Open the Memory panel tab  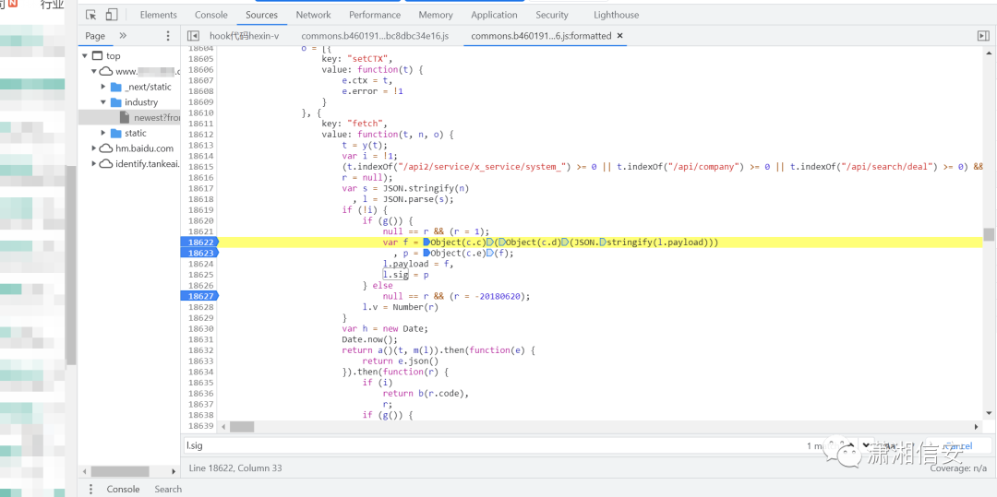(436, 15)
